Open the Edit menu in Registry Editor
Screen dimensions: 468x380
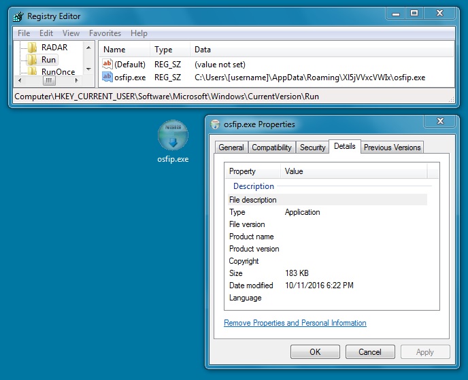click(46, 33)
